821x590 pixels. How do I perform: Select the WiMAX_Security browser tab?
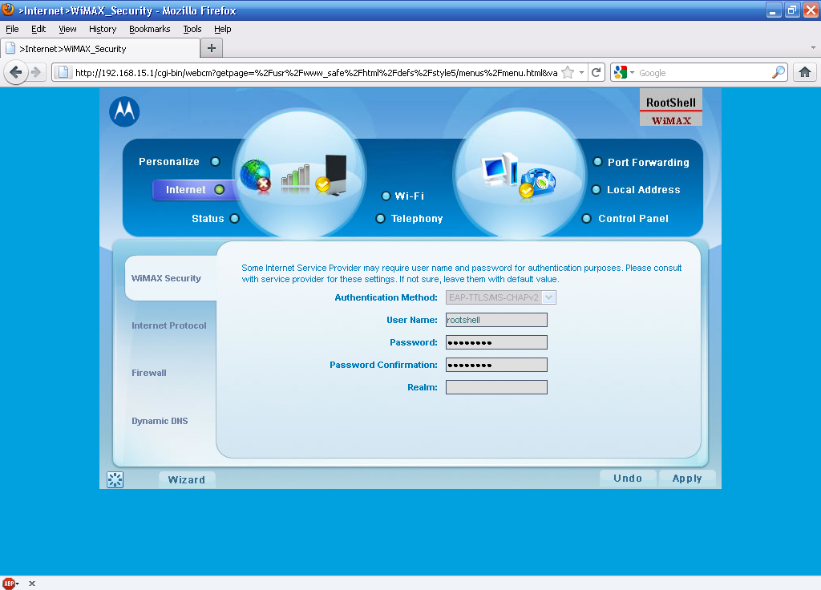(x=100, y=48)
